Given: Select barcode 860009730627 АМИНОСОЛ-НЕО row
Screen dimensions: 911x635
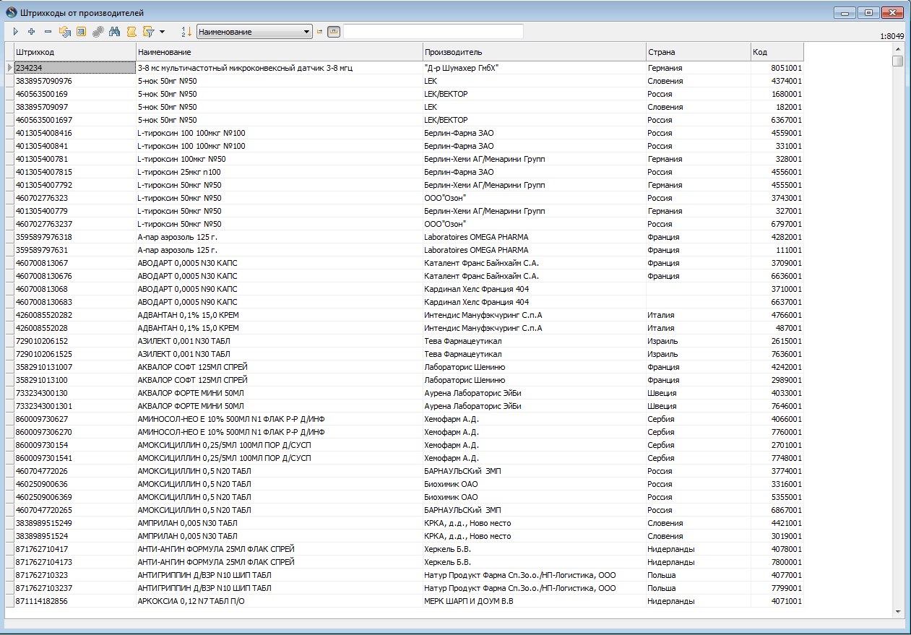Looking at the screenshot, I should coord(75,419).
